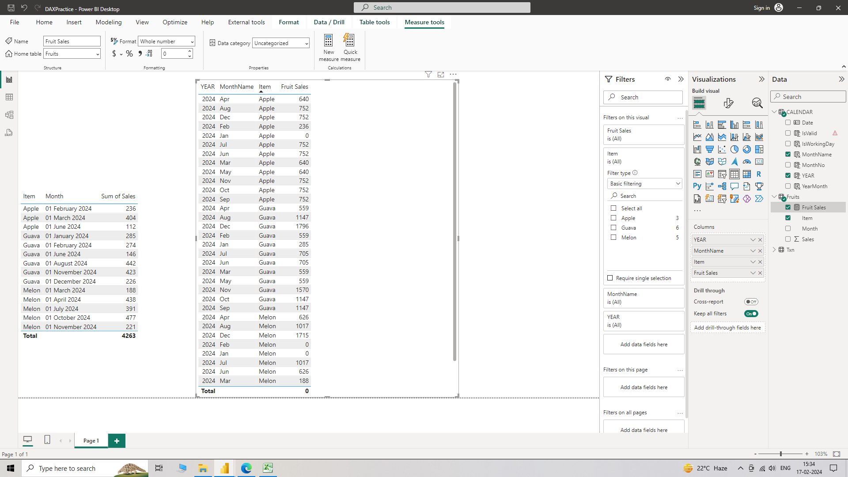Add a gauge visual
The image size is (848, 477).
click(x=746, y=162)
